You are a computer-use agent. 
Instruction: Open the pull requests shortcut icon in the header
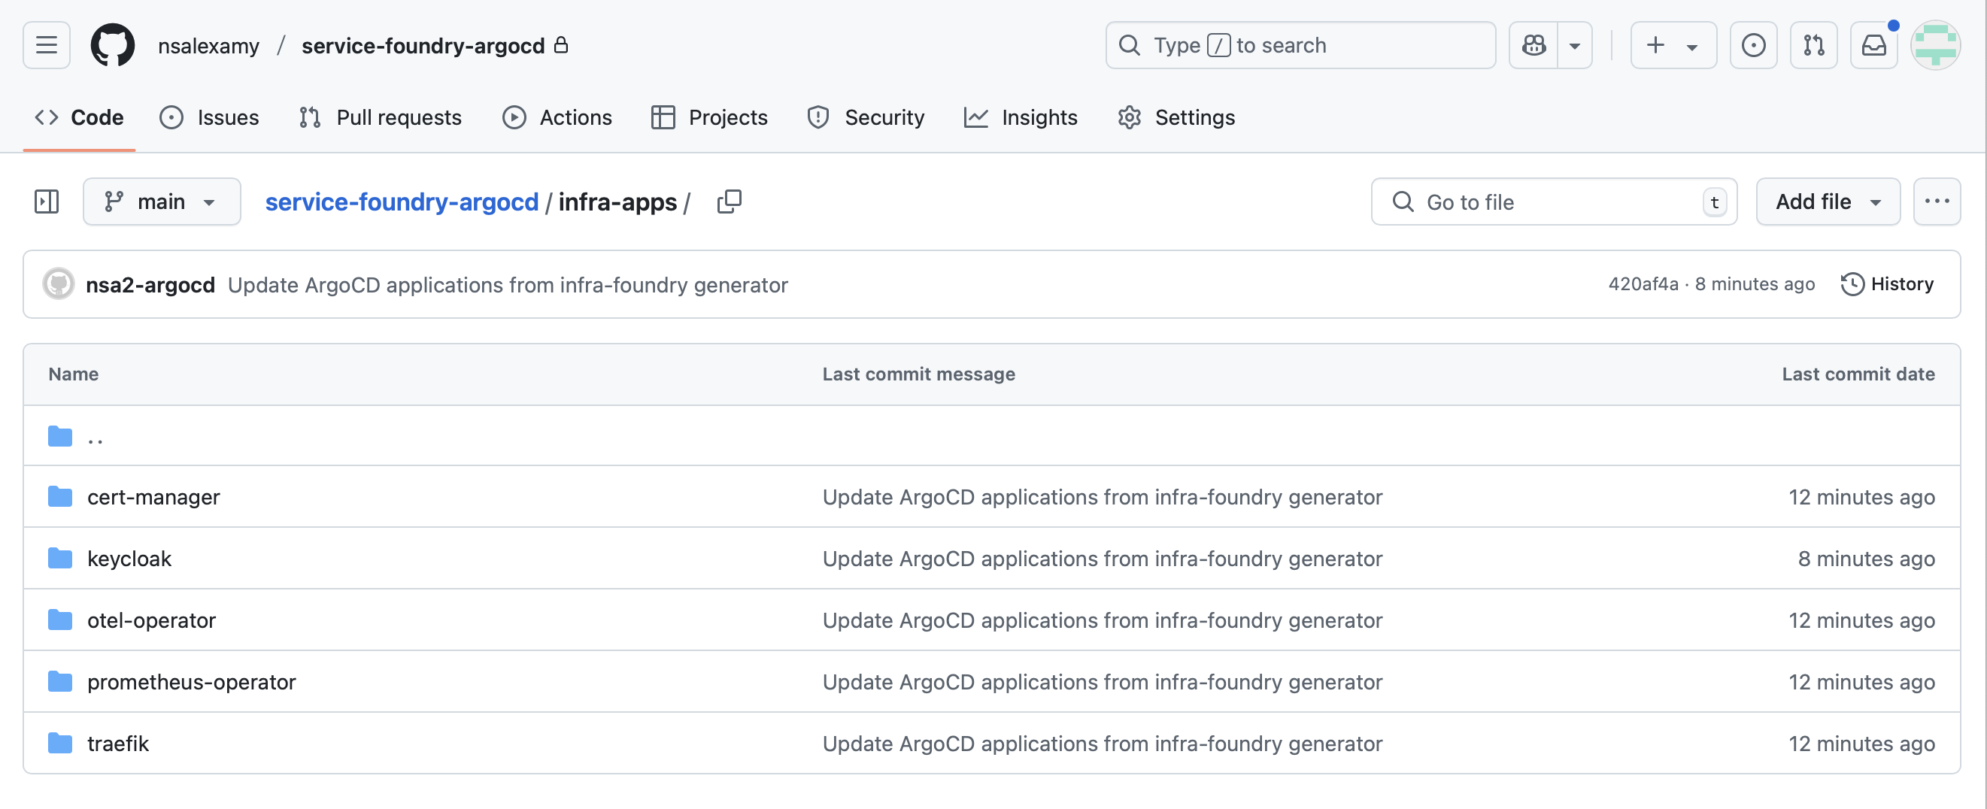1813,44
